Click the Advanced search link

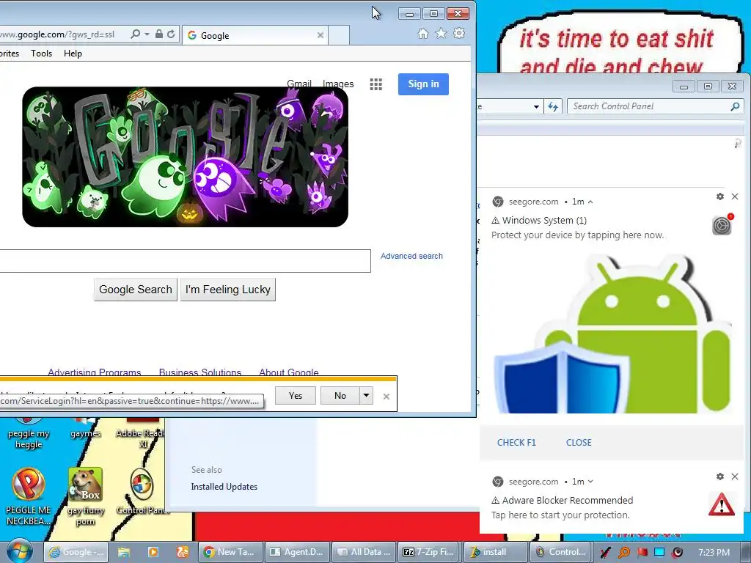tap(411, 256)
